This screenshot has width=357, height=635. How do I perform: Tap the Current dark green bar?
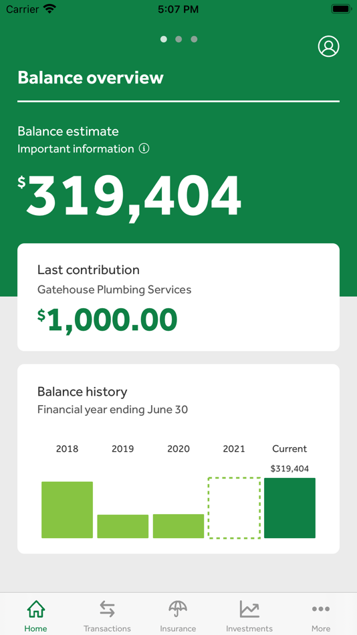coord(289,508)
